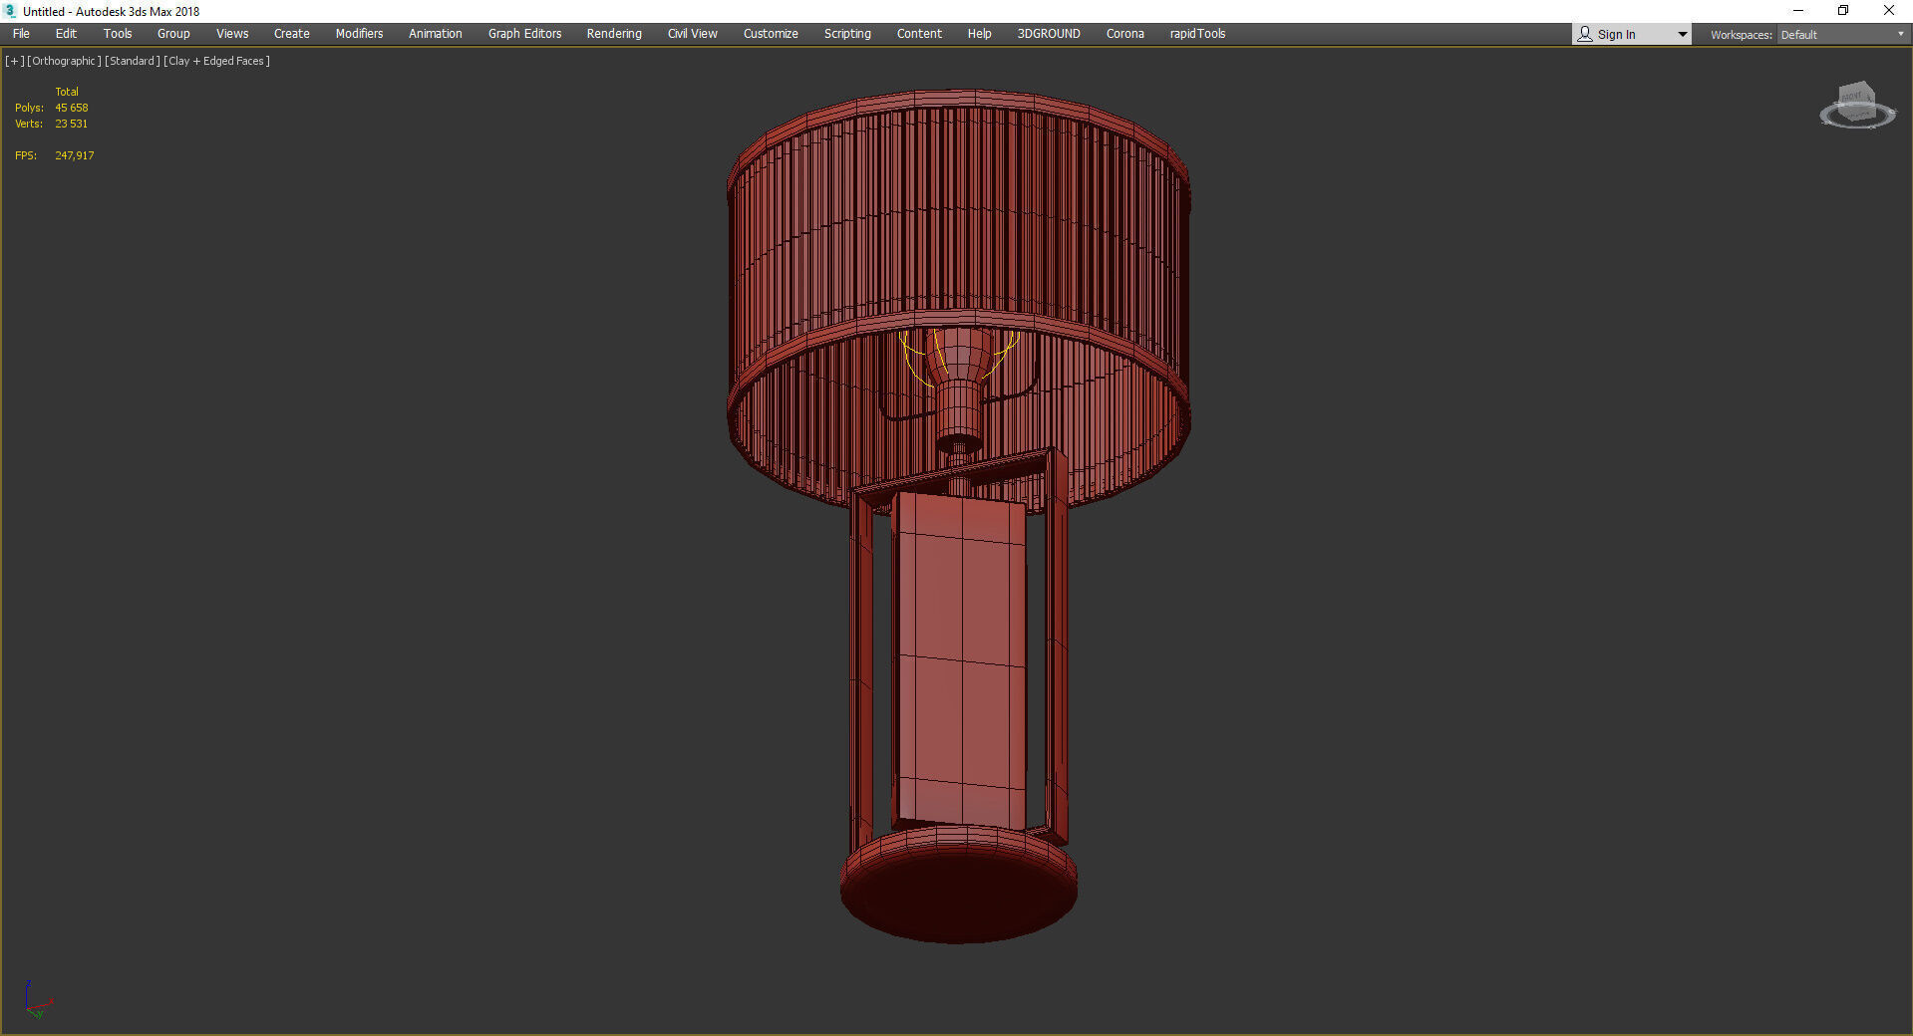Image resolution: width=1913 pixels, height=1036 pixels.
Task: Open the Content menu
Action: coord(919,34)
